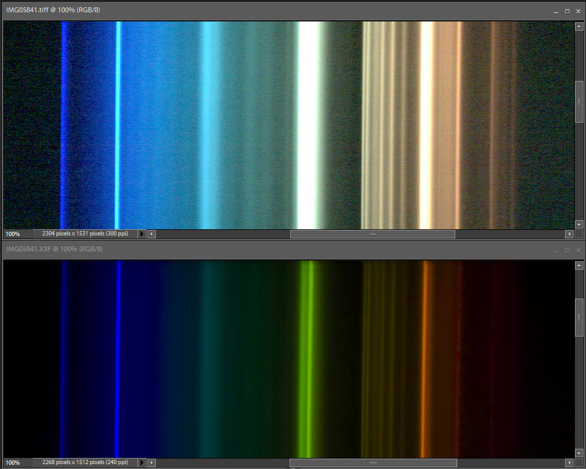Click scroll-up arrow in X3F window

579,265
